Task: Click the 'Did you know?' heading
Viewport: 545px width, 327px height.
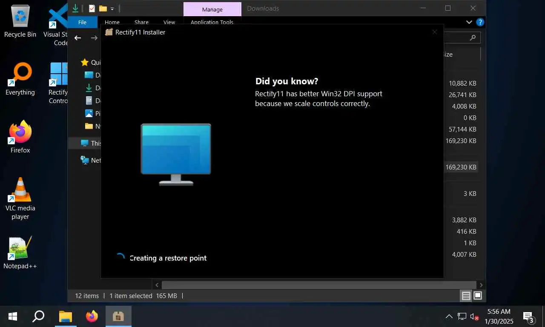Action: [x=287, y=81]
